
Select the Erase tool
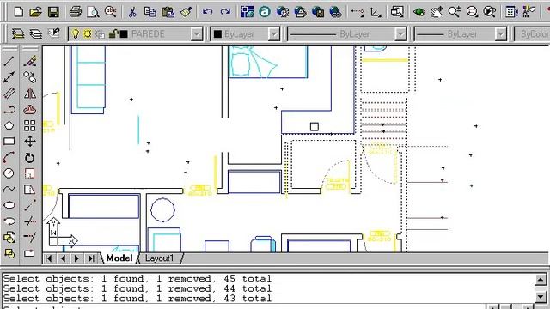pyautogui.click(x=30, y=61)
